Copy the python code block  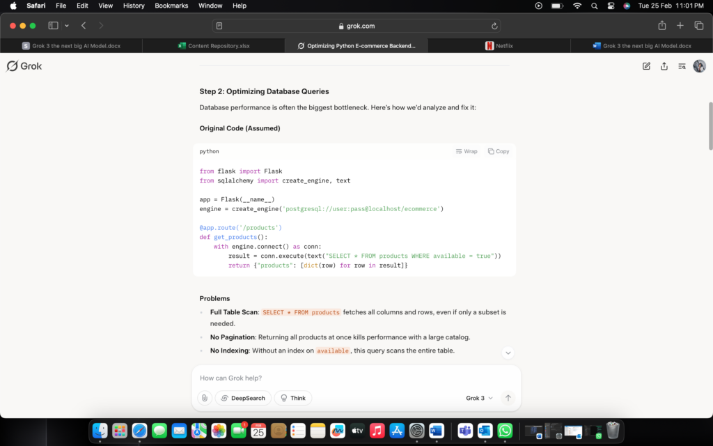[x=499, y=151]
